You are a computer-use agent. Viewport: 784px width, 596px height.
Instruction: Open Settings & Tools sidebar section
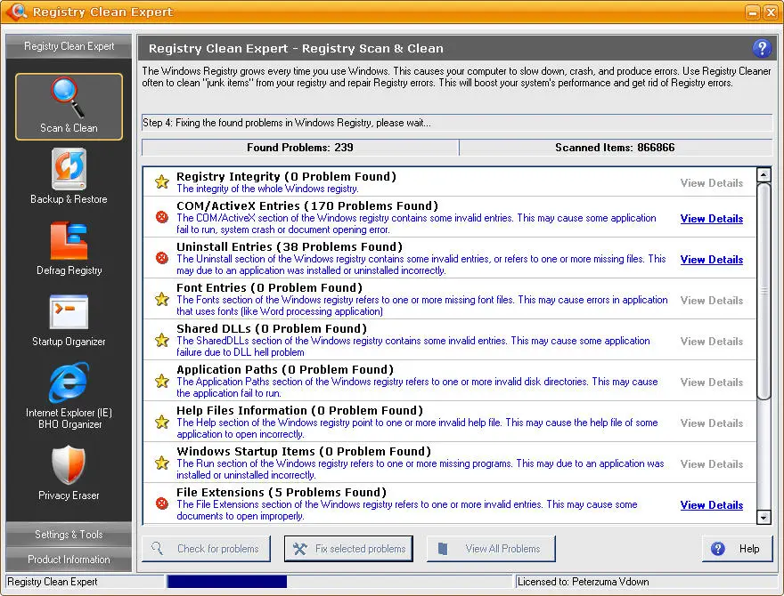click(x=69, y=534)
